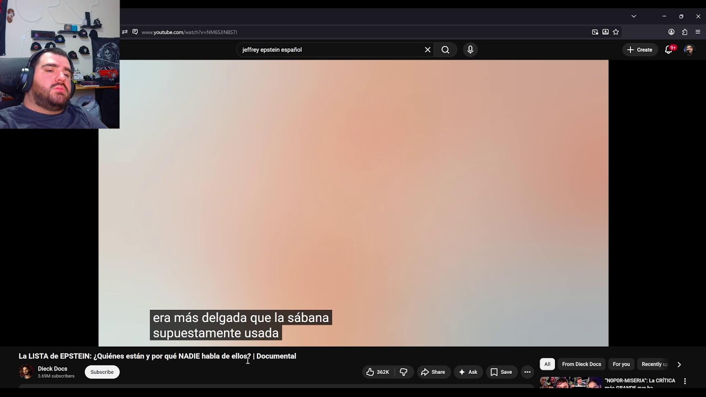Open options menu for N0P0R-MISERIA video
Viewport: 706px width, 397px height.
click(685, 381)
